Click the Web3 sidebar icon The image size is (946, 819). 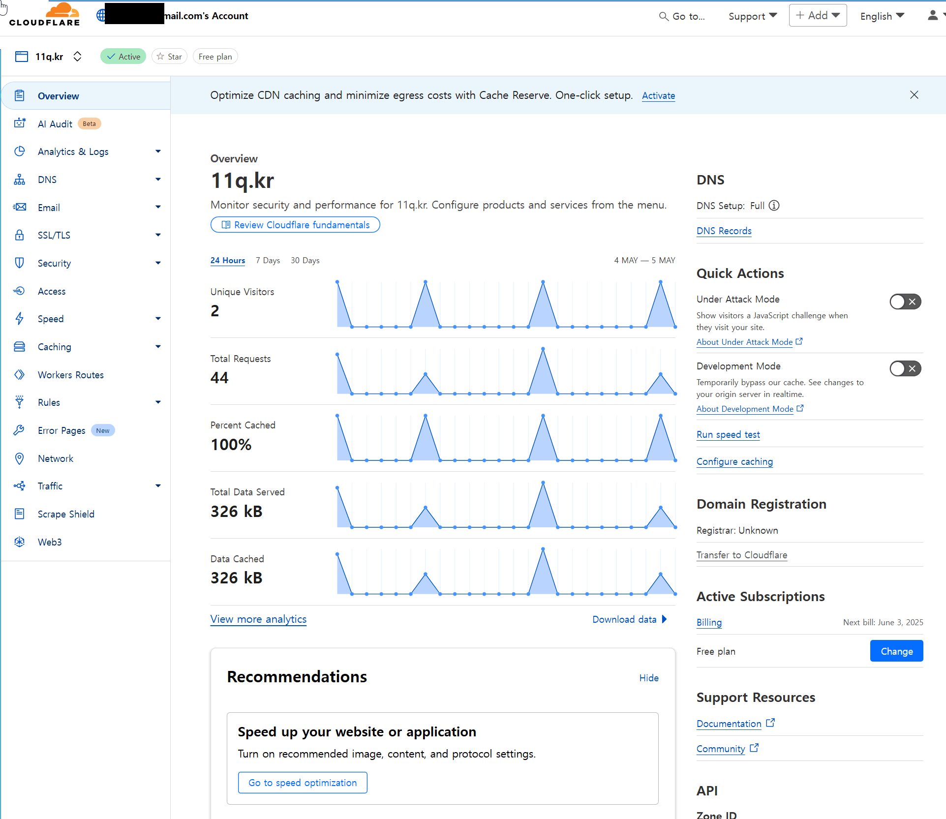point(19,542)
